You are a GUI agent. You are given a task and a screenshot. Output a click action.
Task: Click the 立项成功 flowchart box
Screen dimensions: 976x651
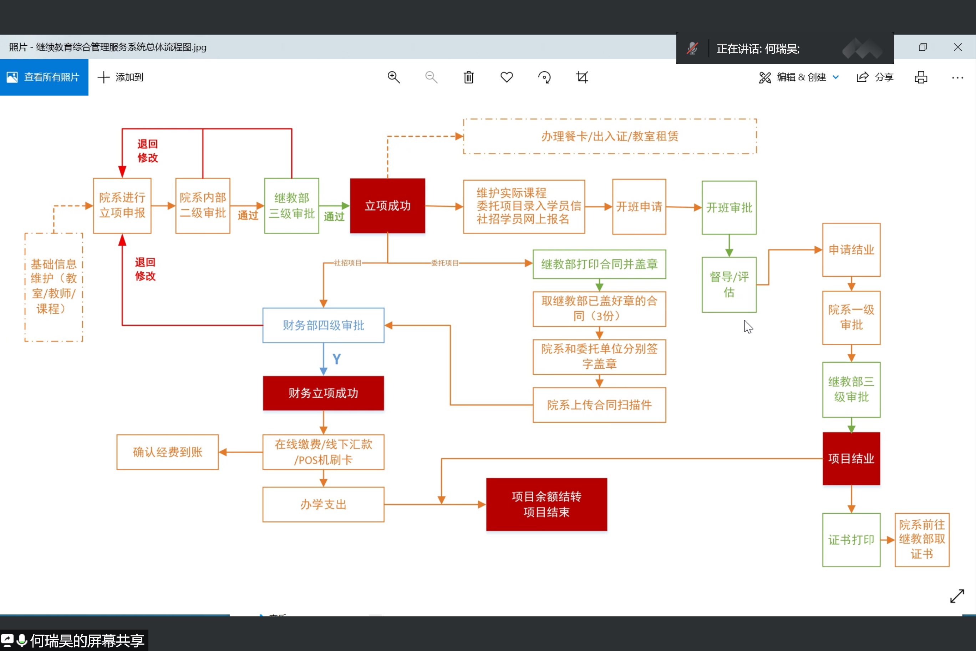click(x=387, y=206)
